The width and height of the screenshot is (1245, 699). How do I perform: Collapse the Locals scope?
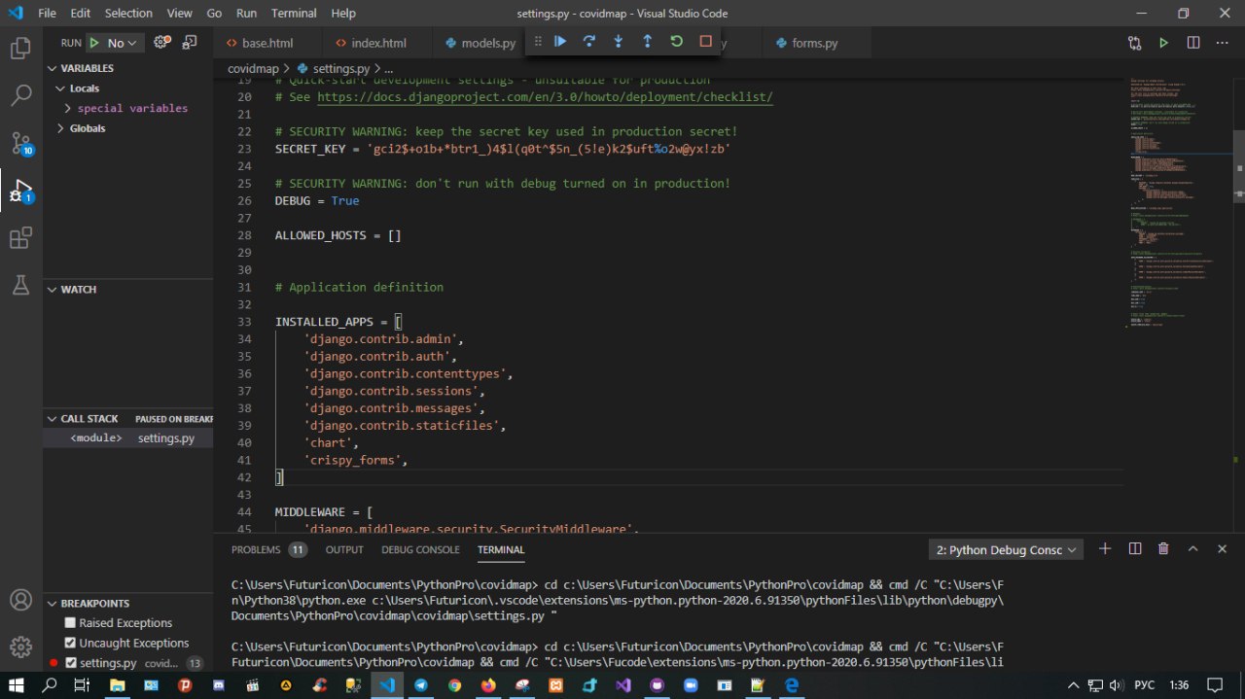(x=127, y=88)
